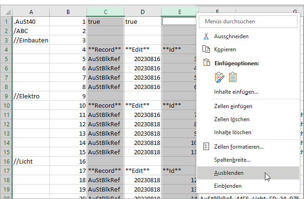Select column A header
Screen dimensions: 304x199
tap(31, 12)
